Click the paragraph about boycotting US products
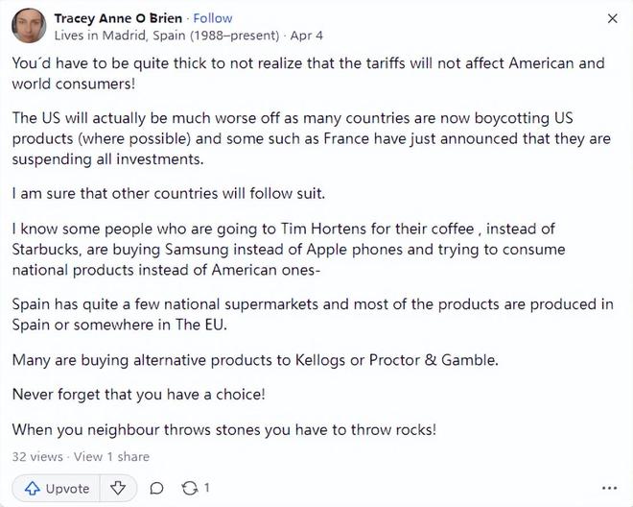The image size is (633, 507). point(311,138)
